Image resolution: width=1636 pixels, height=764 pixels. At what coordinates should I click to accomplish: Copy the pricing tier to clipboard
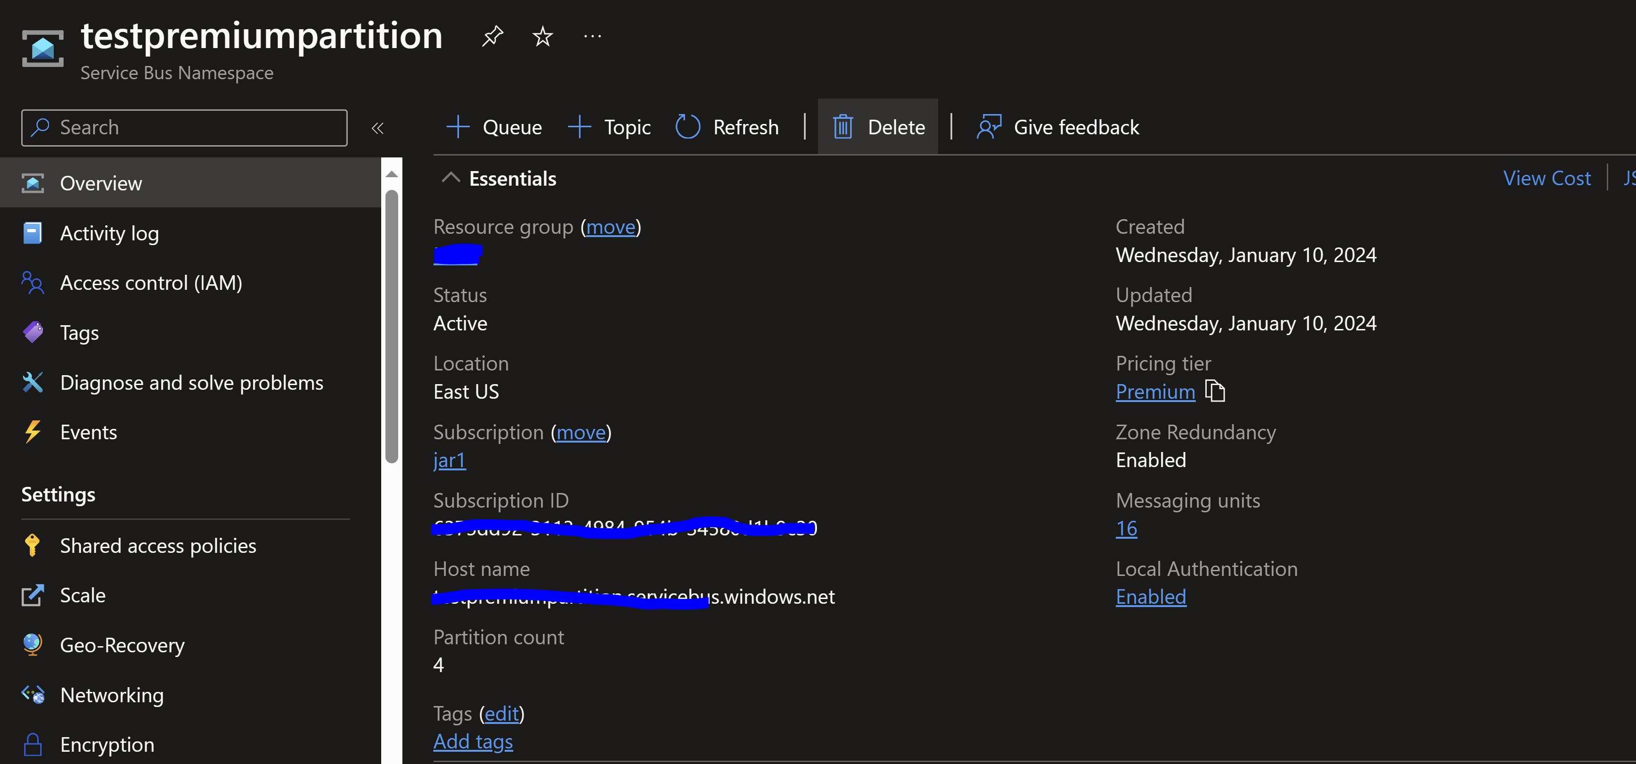click(1215, 391)
